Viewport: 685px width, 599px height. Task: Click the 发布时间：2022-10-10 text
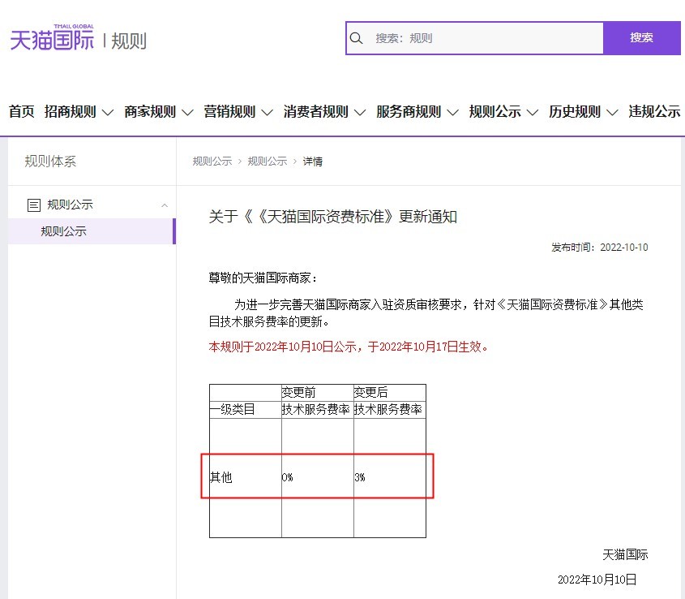[x=599, y=248]
